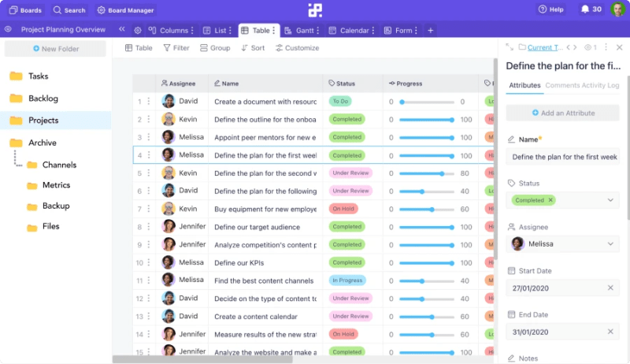The image size is (630, 364).
Task: Click the app logo in the header
Action: click(x=315, y=10)
